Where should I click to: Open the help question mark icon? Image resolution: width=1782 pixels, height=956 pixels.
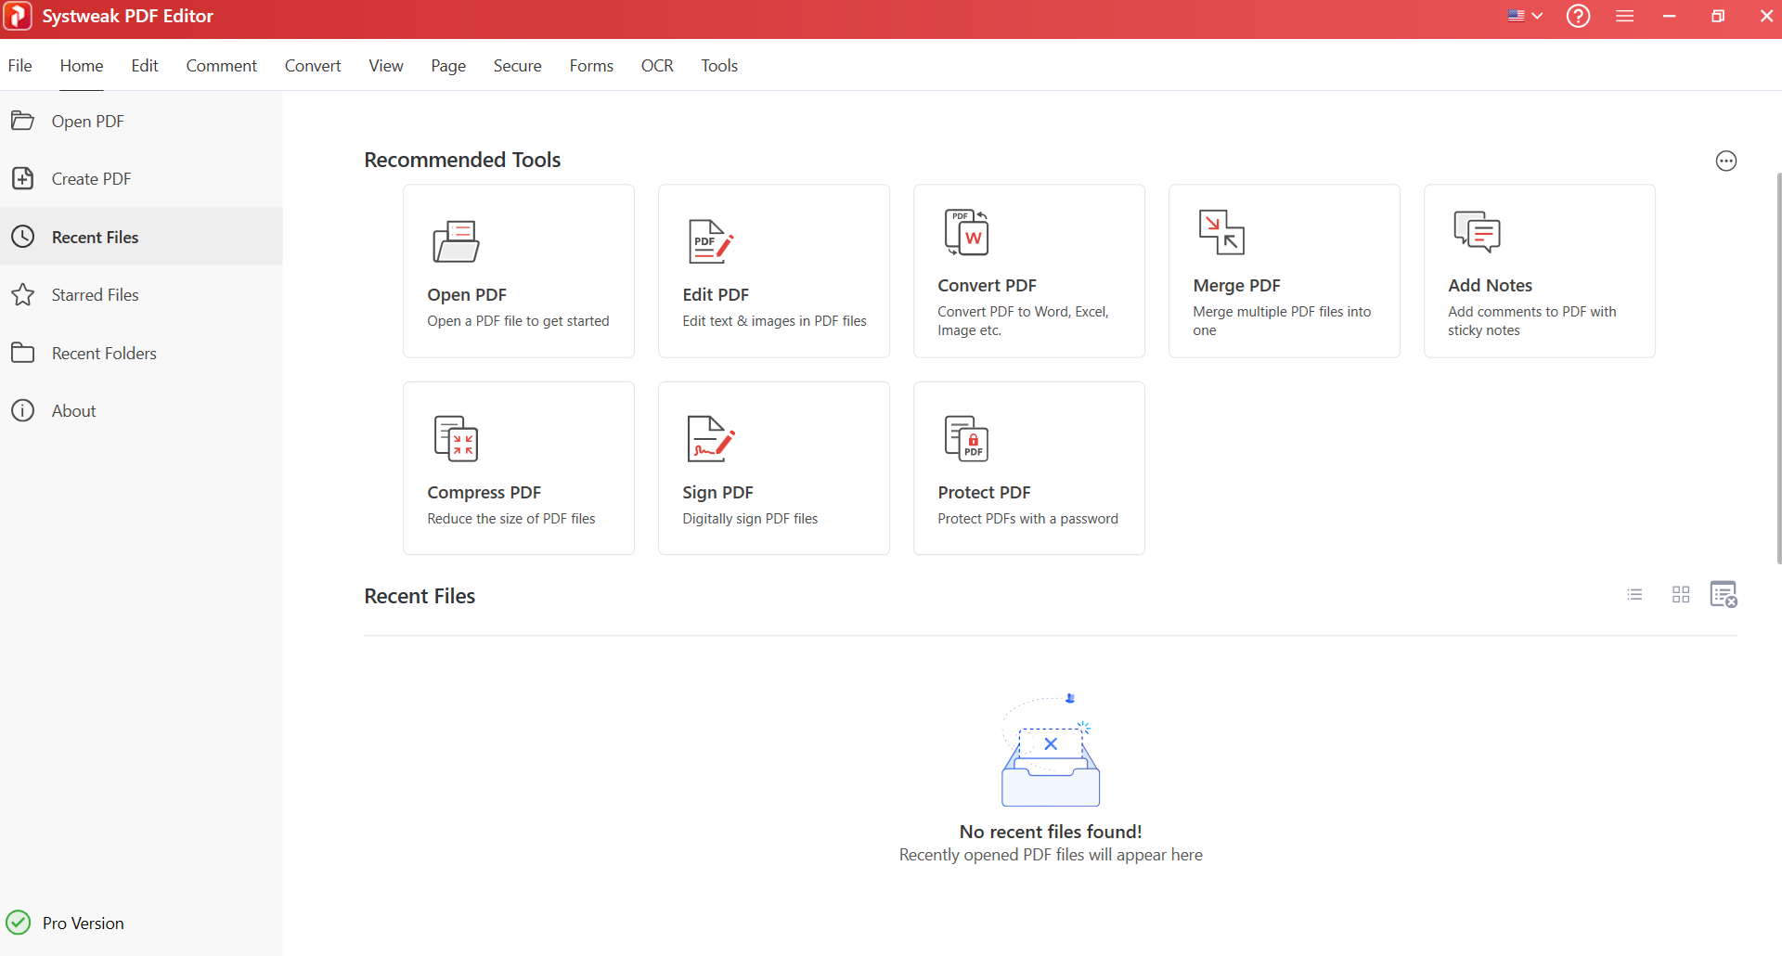click(x=1578, y=16)
